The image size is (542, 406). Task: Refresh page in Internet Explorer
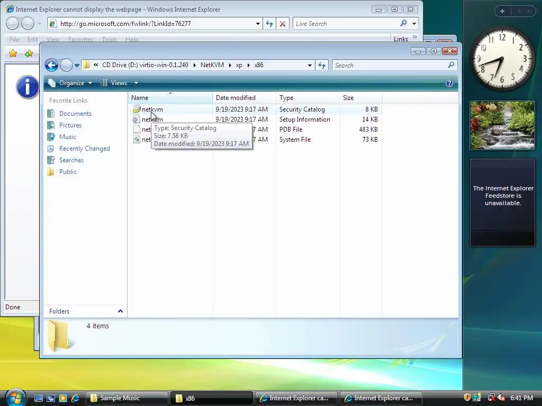point(269,24)
